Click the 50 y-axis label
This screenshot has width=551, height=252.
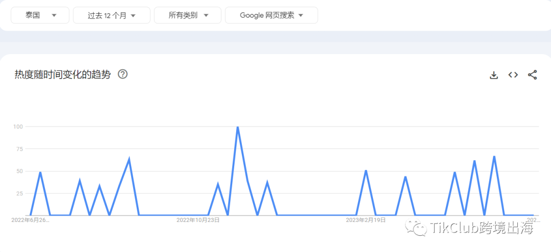20,171
